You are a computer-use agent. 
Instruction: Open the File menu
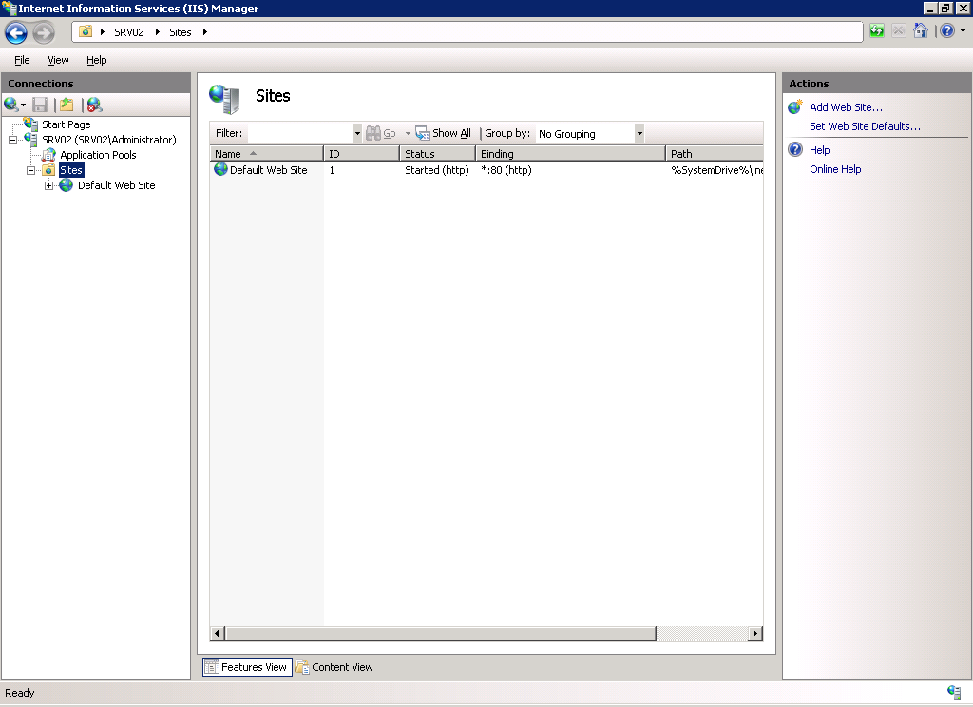click(x=22, y=60)
